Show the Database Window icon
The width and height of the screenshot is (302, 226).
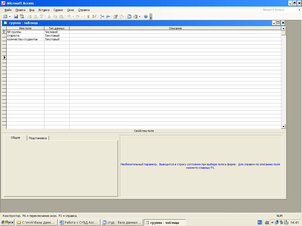tap(129, 16)
